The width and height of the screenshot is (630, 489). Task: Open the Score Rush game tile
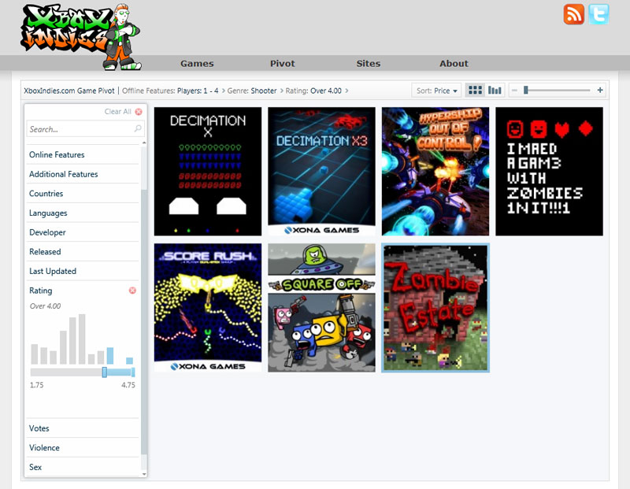(x=208, y=307)
